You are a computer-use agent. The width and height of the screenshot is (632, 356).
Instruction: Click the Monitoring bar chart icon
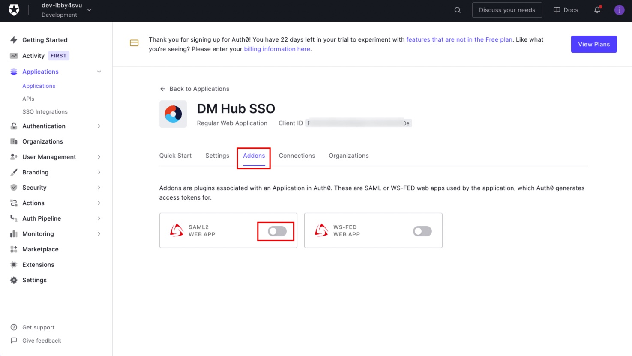click(x=14, y=234)
